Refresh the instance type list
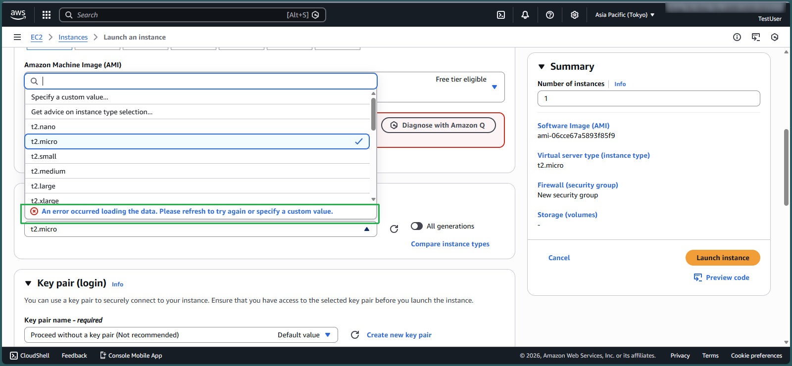The image size is (792, 366). (x=394, y=229)
